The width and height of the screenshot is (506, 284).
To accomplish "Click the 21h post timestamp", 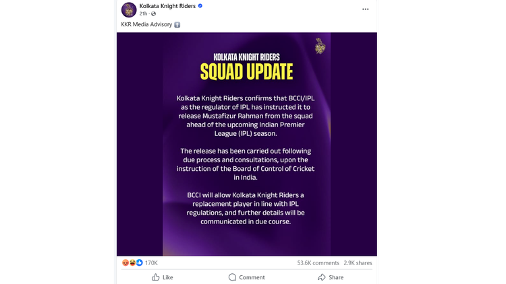I will (144, 14).
